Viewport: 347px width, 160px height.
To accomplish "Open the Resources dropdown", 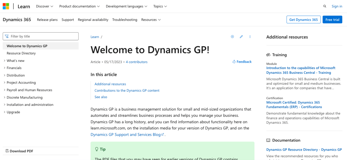I will click(151, 20).
